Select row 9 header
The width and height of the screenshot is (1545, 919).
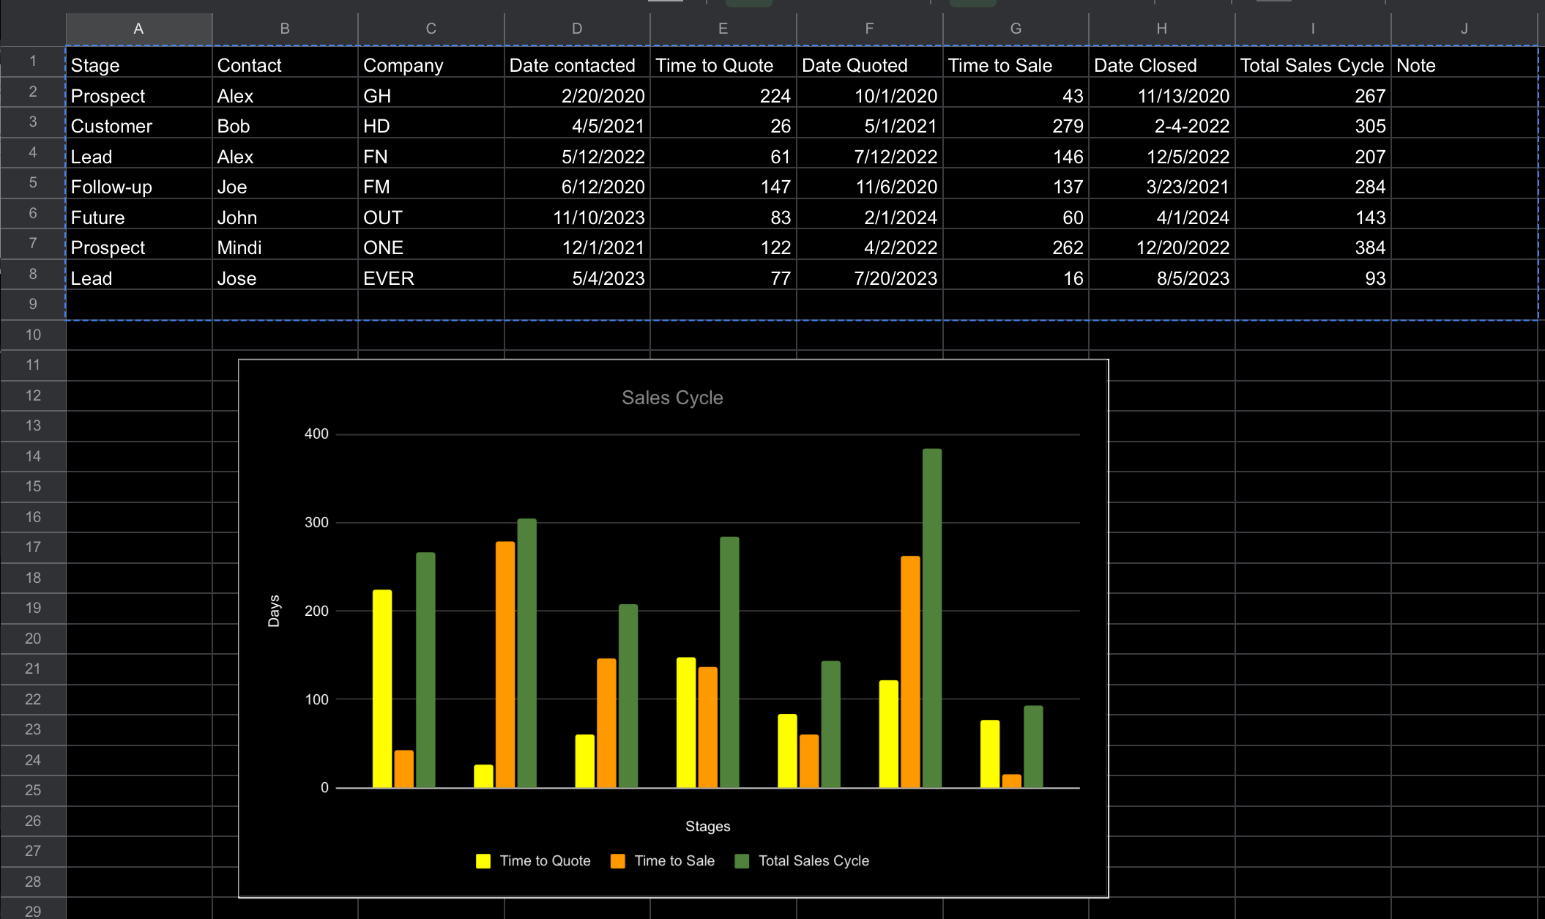coord(33,304)
